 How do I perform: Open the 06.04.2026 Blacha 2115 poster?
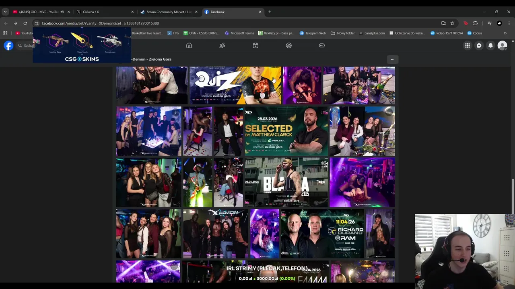(x=286, y=182)
